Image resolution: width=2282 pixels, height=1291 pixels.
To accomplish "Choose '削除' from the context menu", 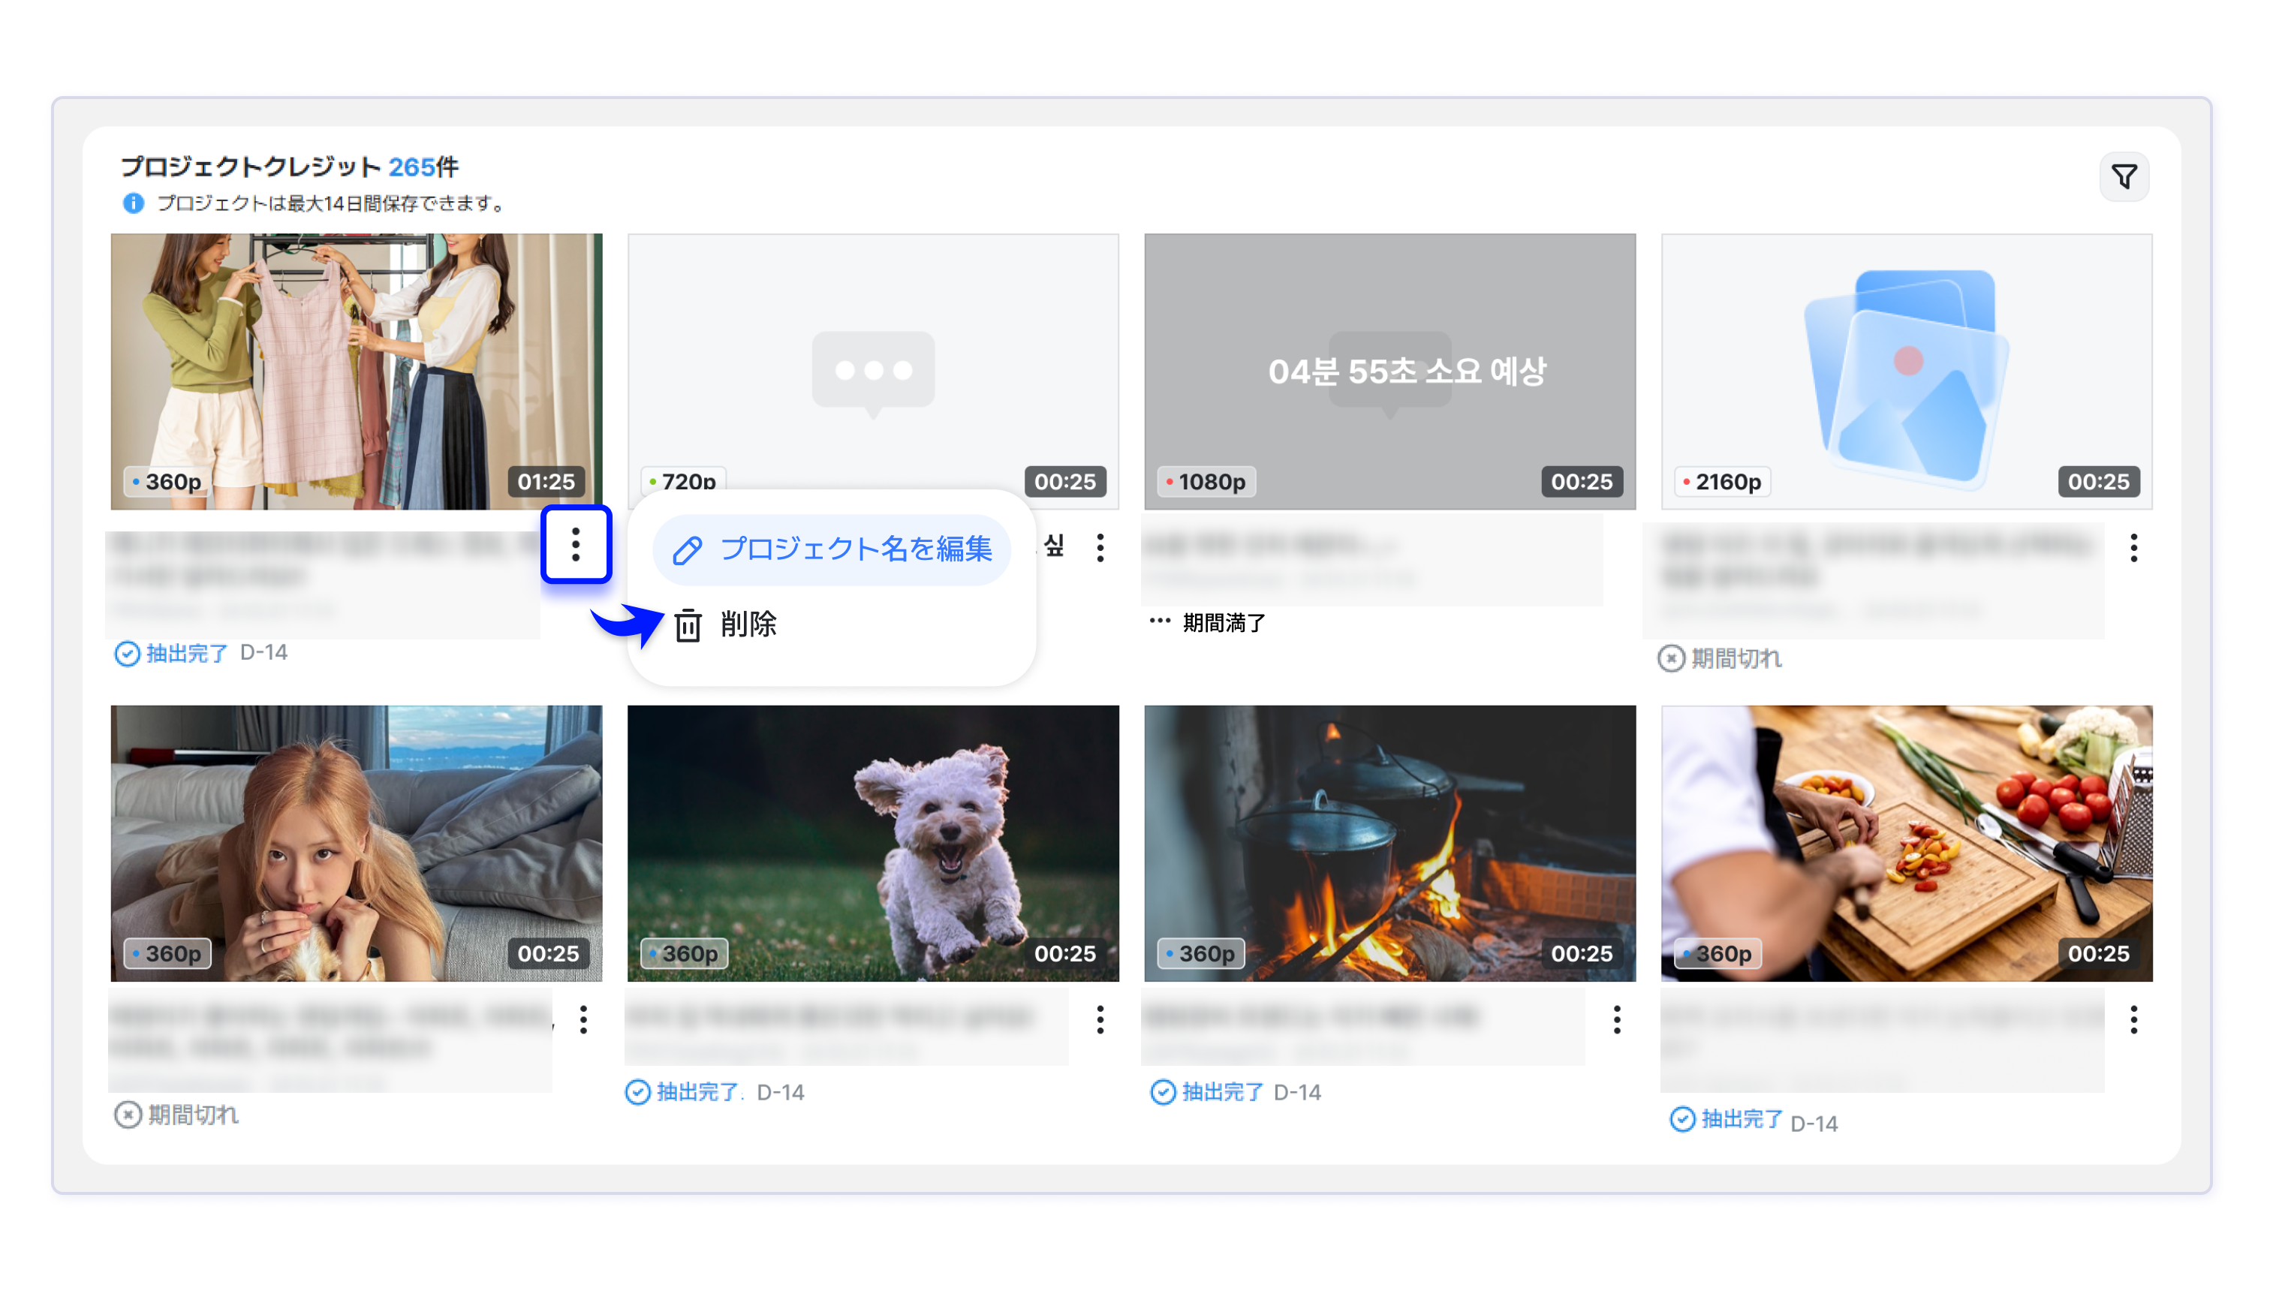I will (748, 624).
